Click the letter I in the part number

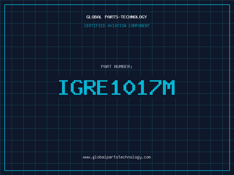[x=64, y=87]
